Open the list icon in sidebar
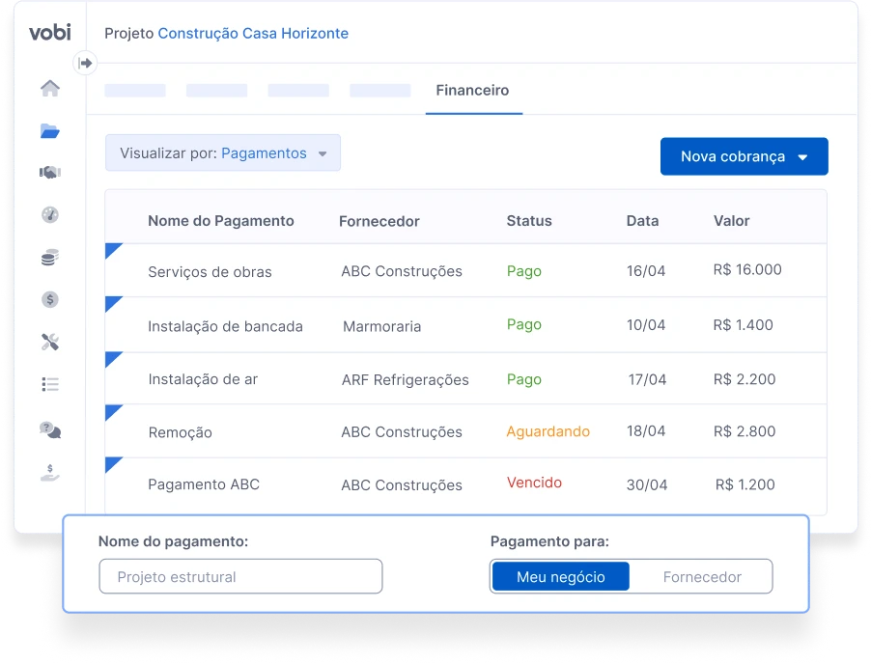871x663 pixels. click(50, 384)
